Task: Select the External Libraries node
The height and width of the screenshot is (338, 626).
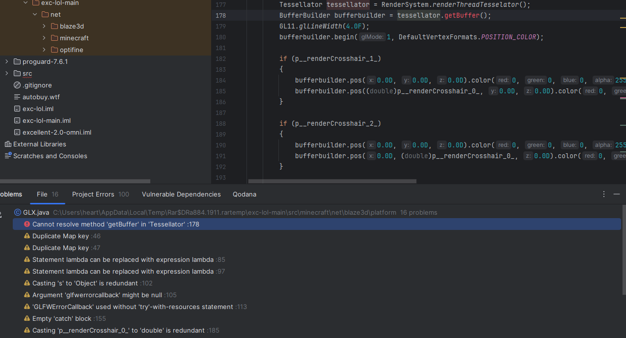Action: coord(39,144)
